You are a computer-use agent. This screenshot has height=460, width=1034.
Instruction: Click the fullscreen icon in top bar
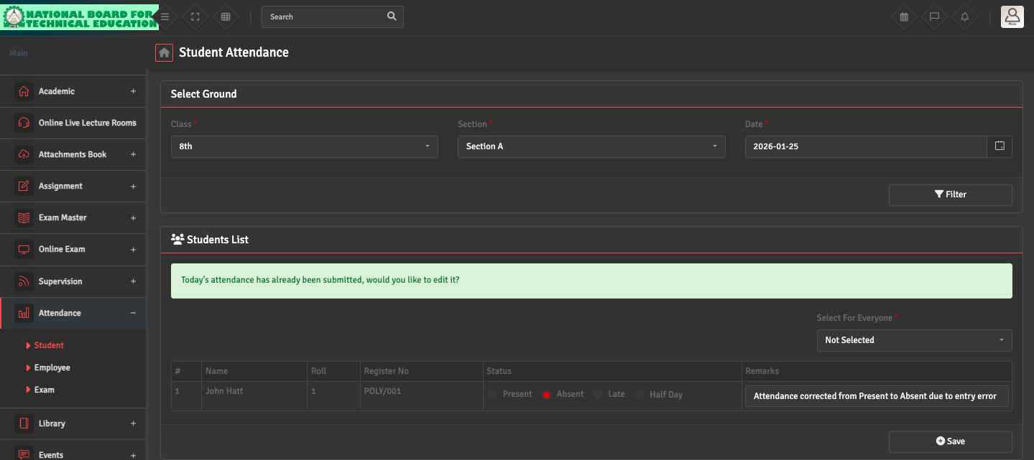195,17
